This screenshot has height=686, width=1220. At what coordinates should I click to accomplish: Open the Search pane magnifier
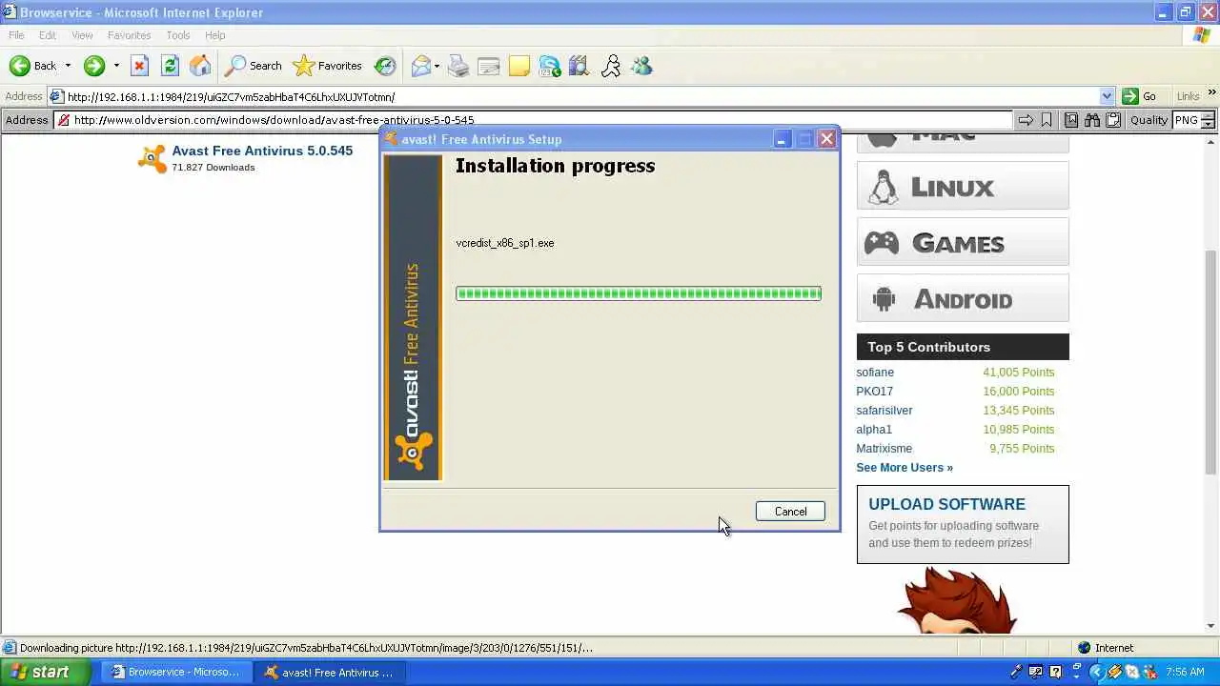click(253, 66)
